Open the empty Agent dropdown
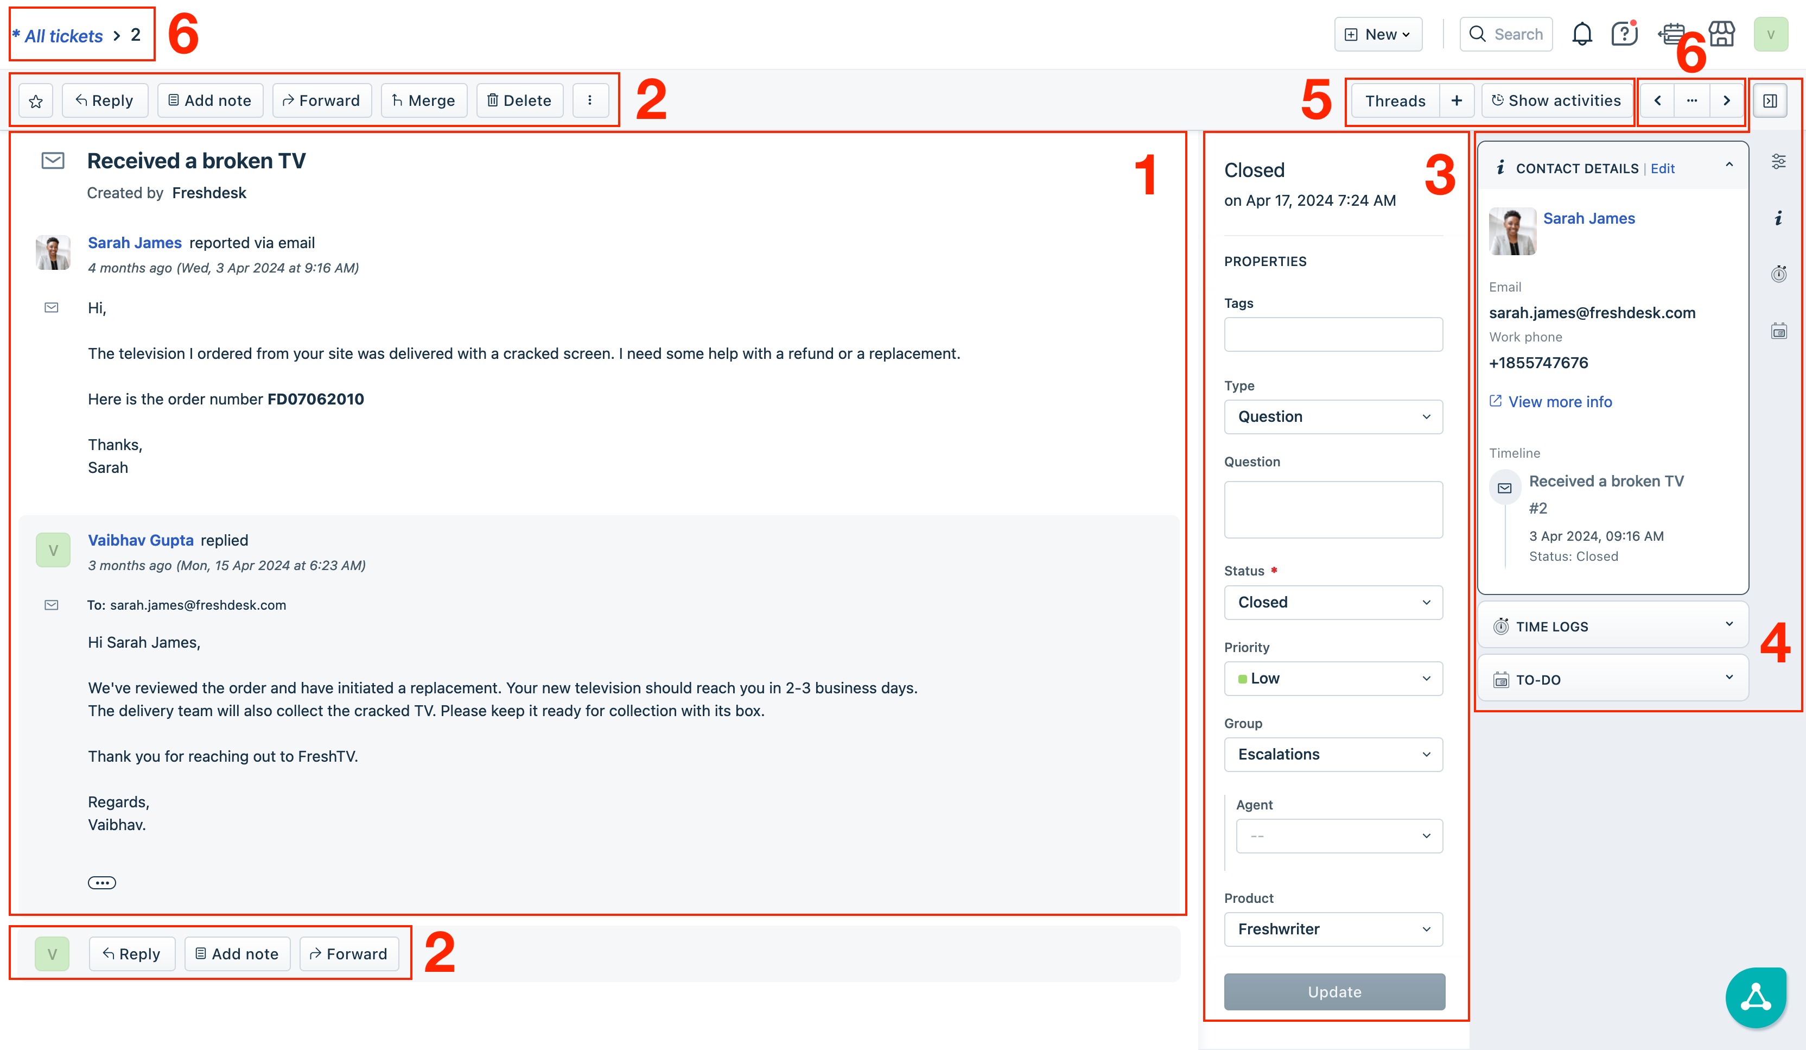The width and height of the screenshot is (1806, 1050). coord(1339,836)
